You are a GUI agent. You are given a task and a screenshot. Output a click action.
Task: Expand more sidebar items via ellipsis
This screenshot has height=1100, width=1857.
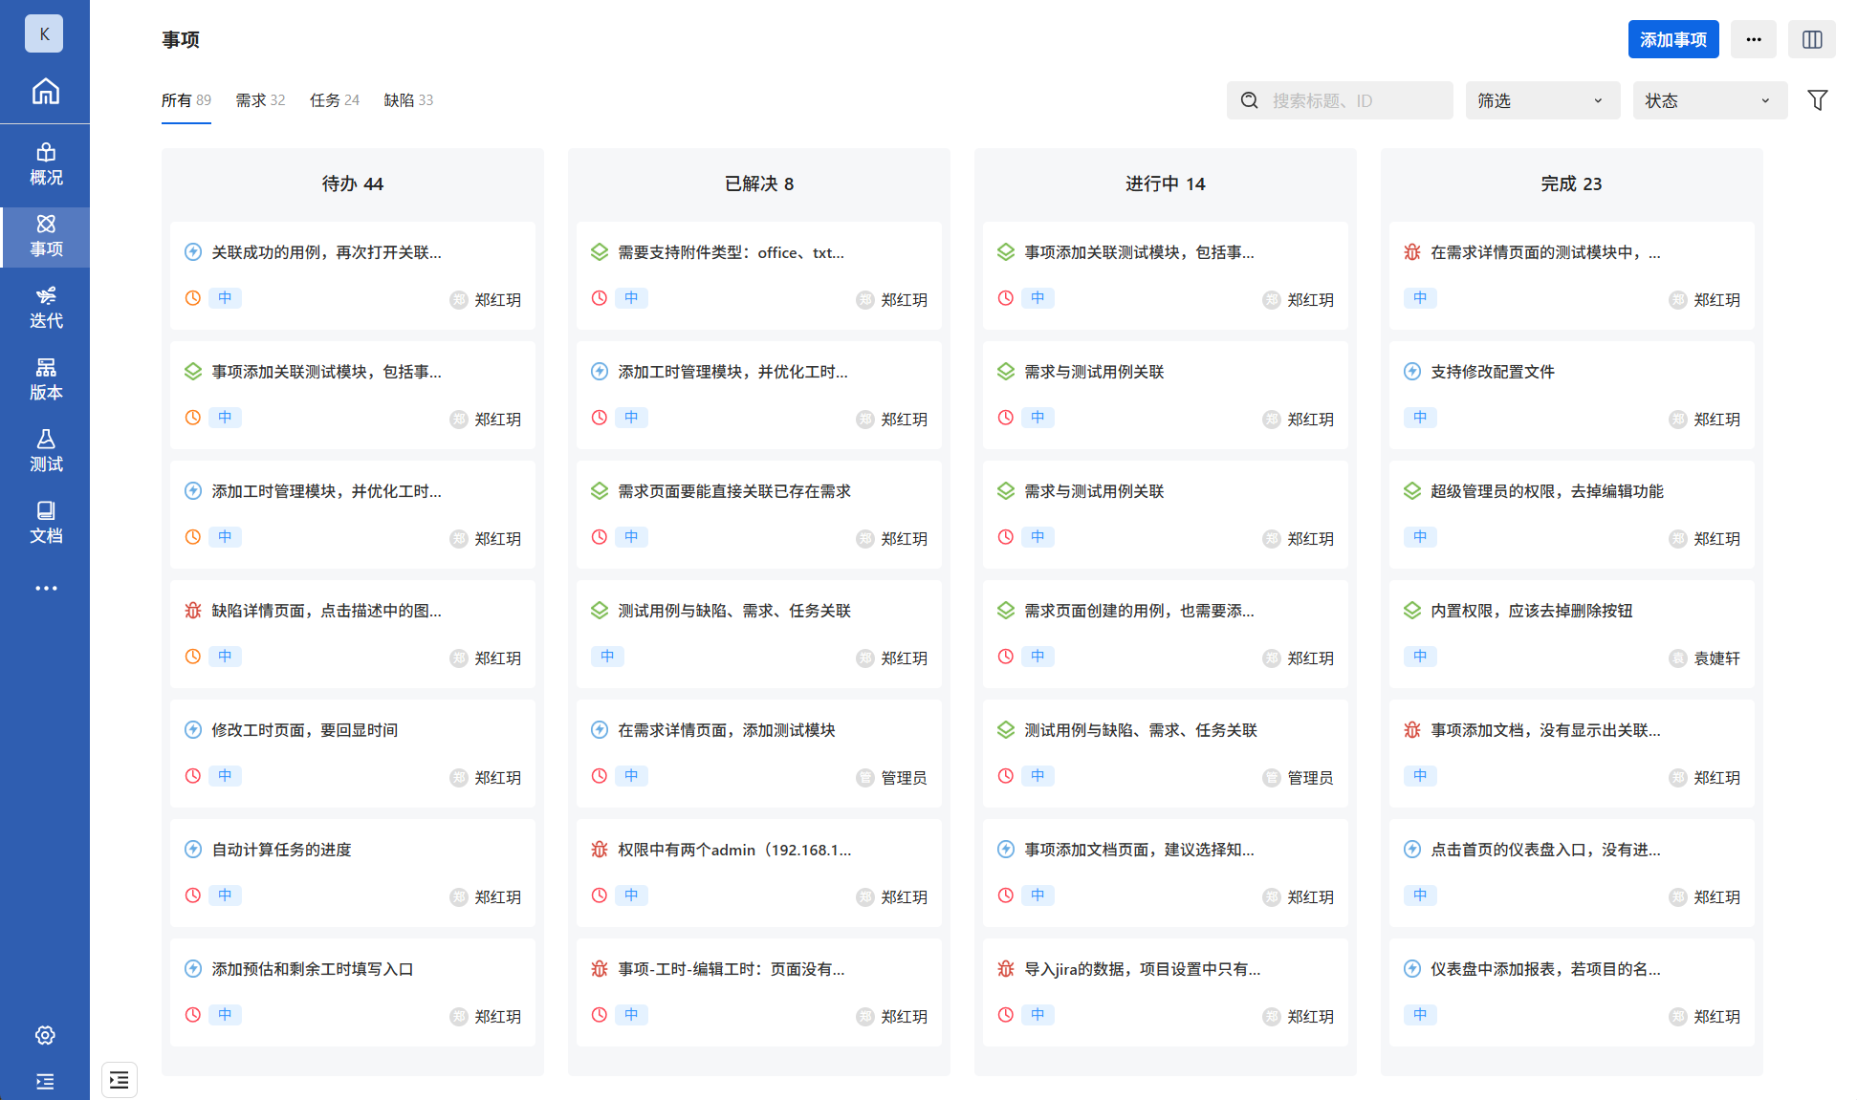tap(45, 588)
